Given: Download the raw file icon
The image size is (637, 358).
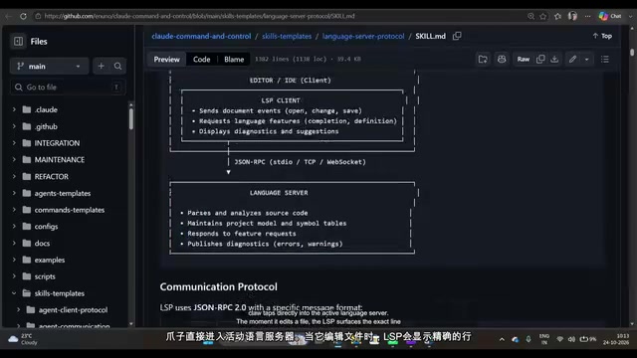Looking at the screenshot, I should point(554,60).
